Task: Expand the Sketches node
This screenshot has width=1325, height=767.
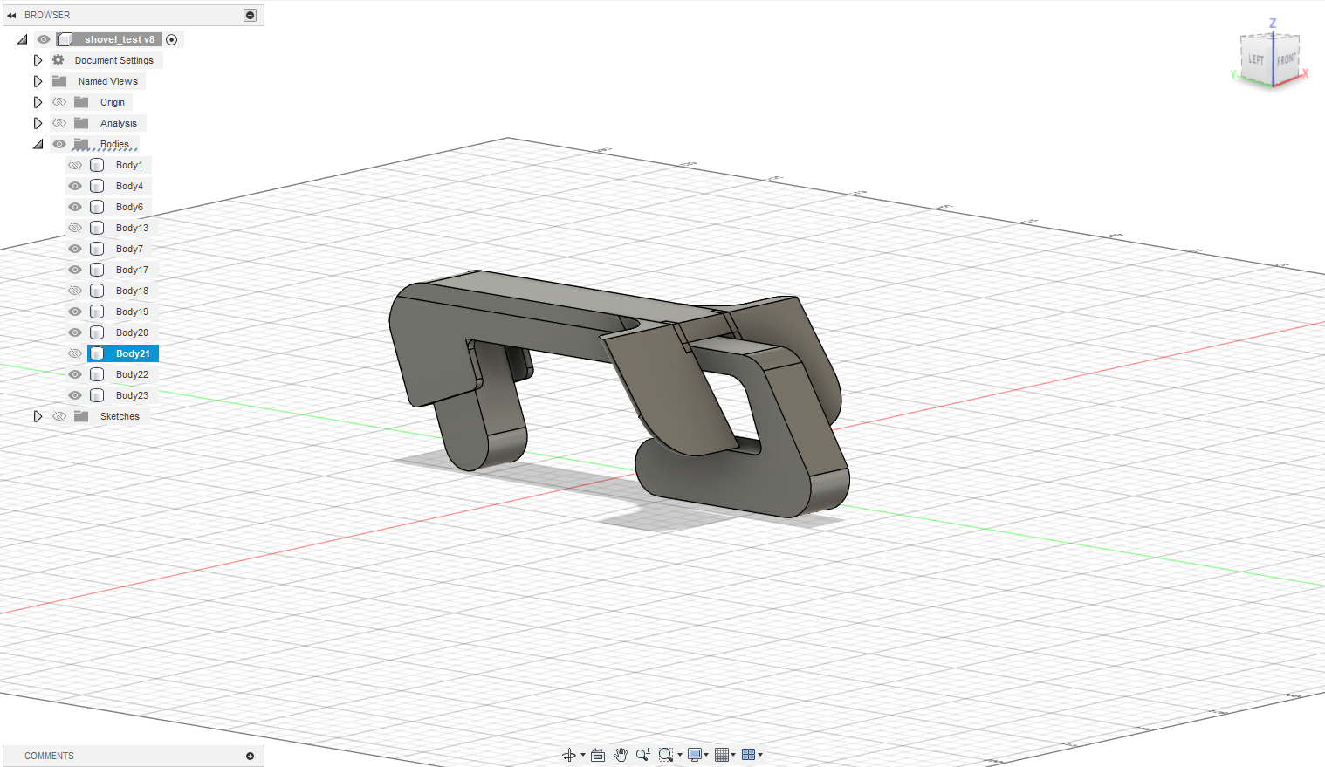Action: click(x=38, y=416)
